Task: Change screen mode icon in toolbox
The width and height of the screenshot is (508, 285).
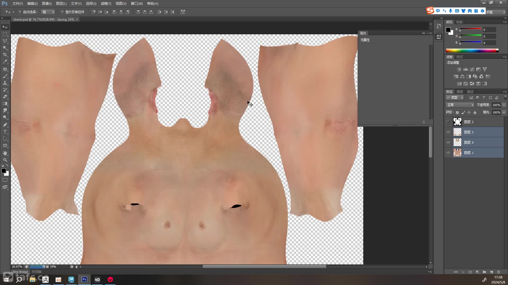Action: click(x=5, y=187)
